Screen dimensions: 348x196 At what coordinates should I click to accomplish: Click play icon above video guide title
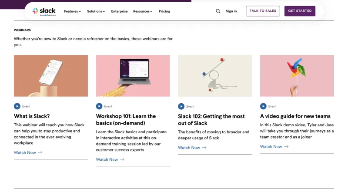pos(263,106)
